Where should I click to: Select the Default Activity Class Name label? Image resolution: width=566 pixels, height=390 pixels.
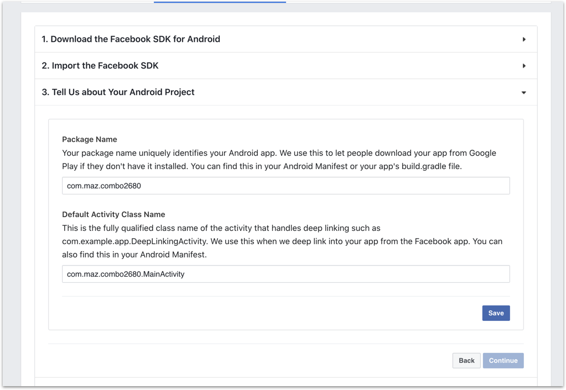113,214
